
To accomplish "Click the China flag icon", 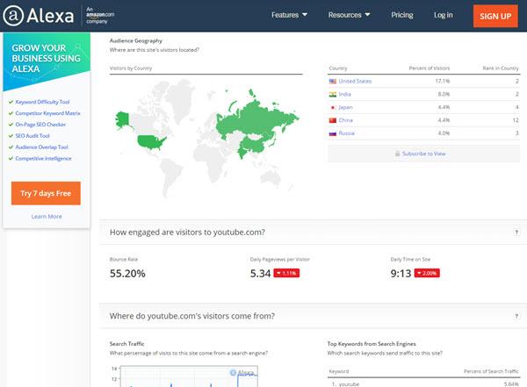I will [333, 120].
